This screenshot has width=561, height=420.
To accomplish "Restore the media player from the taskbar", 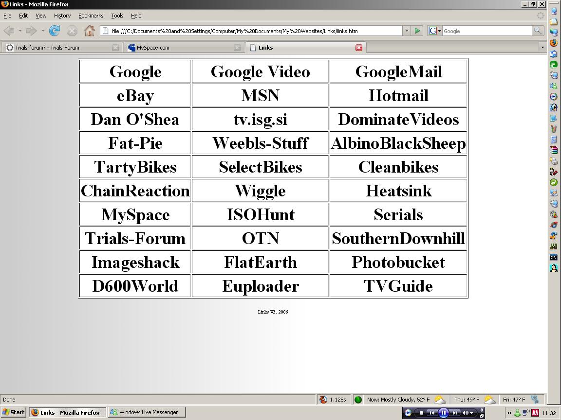I will (482, 416).
